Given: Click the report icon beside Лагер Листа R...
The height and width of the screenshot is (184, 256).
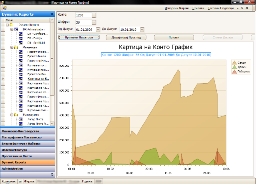Looking at the screenshot, I should pos(20,124).
